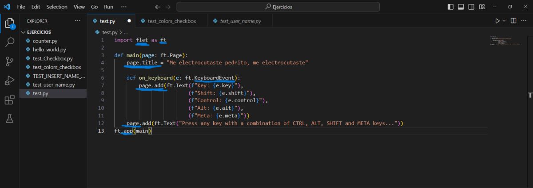The width and height of the screenshot is (533, 188).
Task: Open the Extensions view
Action: point(9,100)
